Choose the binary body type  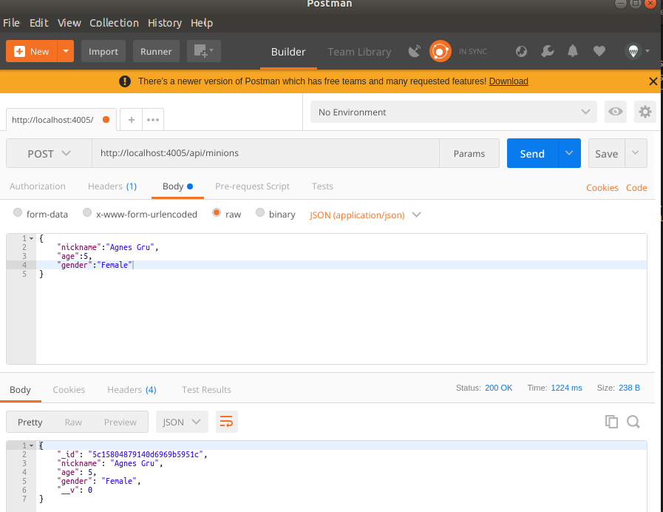pos(260,214)
